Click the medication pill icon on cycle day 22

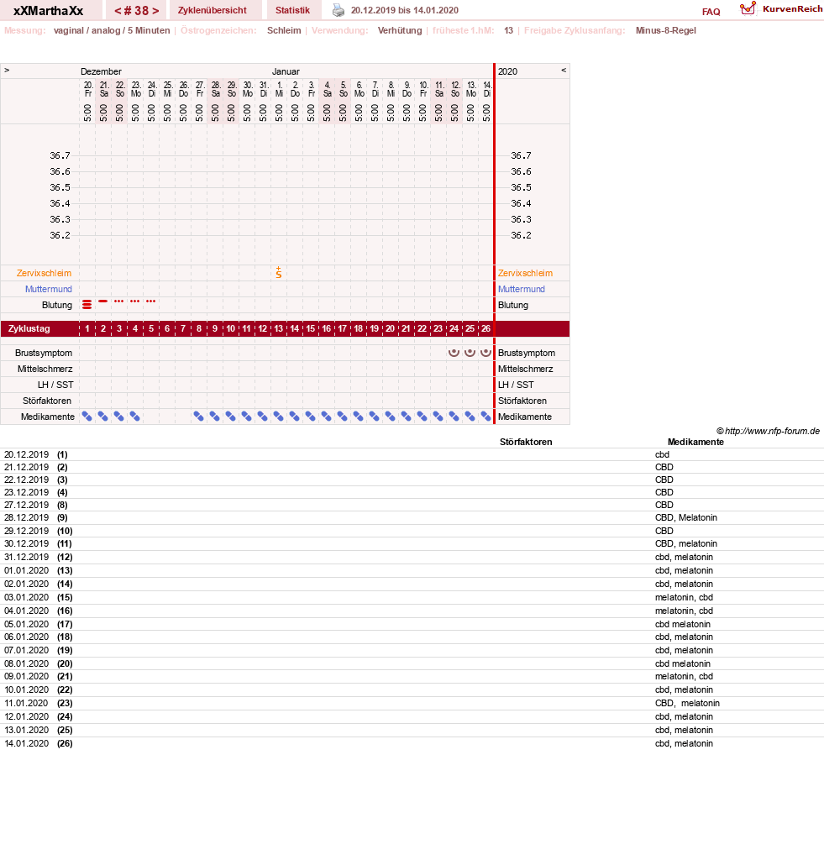(x=422, y=416)
